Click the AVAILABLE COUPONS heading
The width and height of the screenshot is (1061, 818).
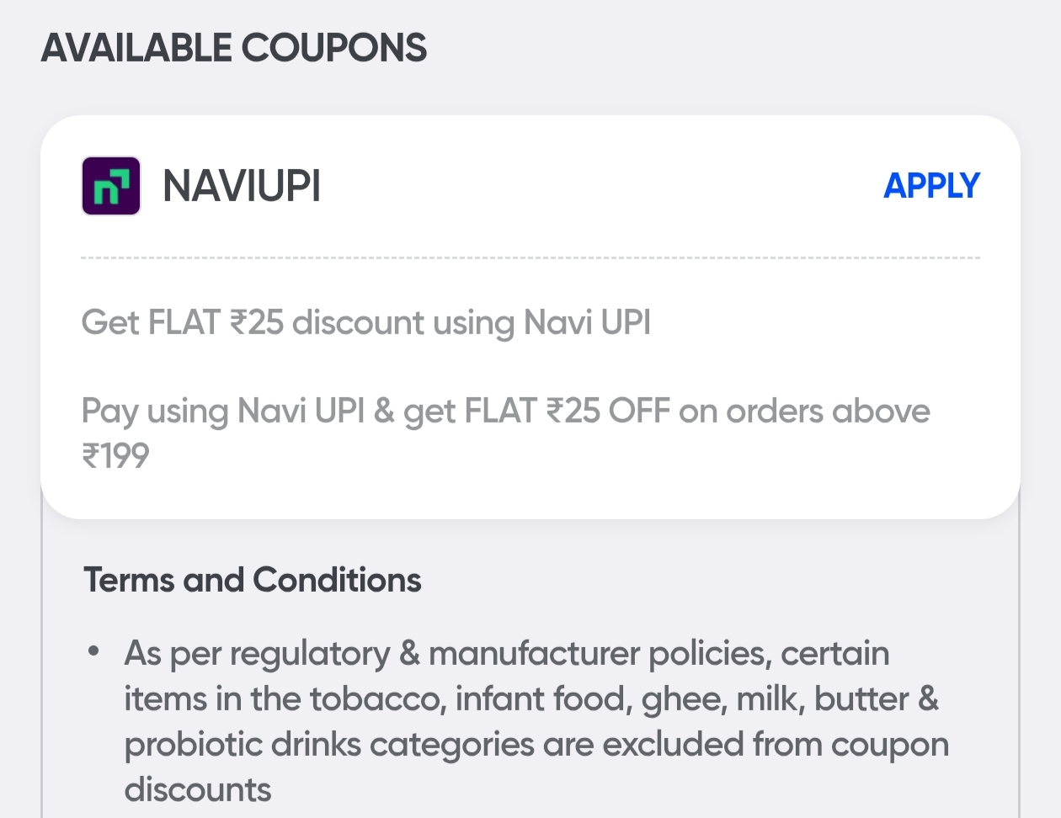235,48
